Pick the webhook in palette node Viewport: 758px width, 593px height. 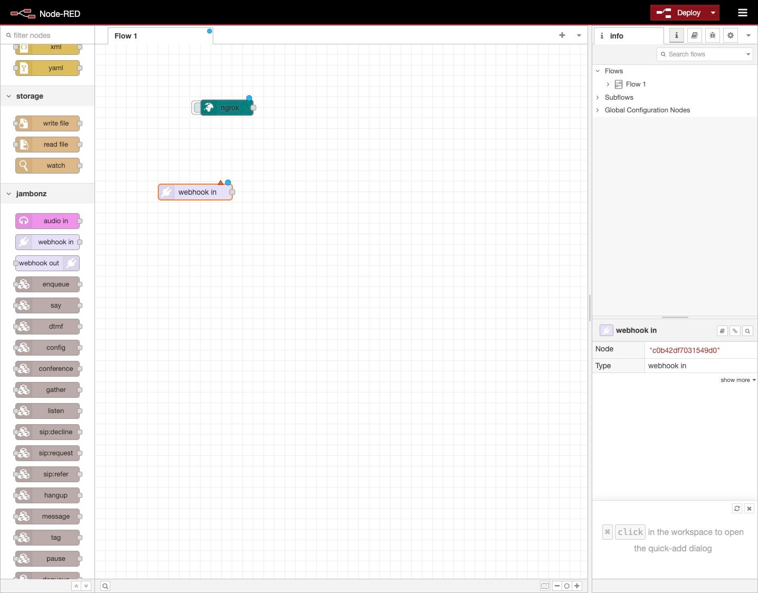[48, 242]
